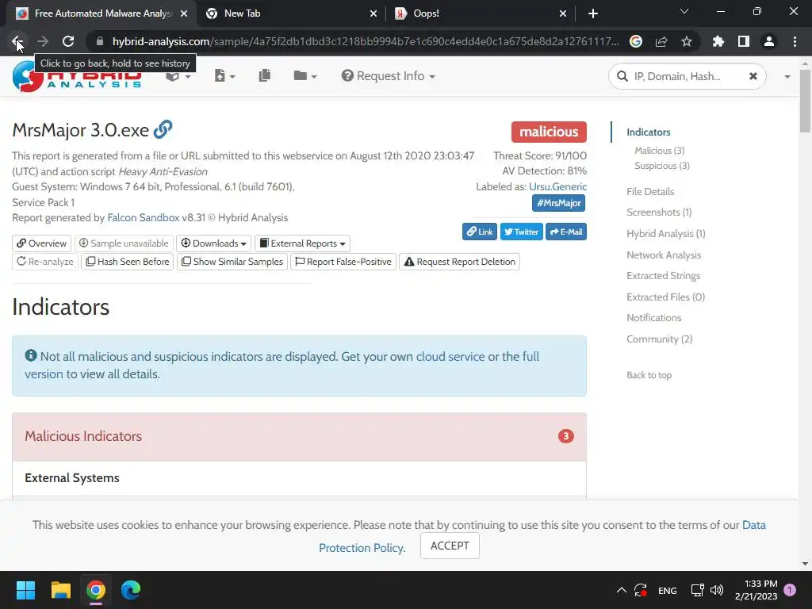Click Back to top link
The width and height of the screenshot is (812, 609).
(649, 375)
